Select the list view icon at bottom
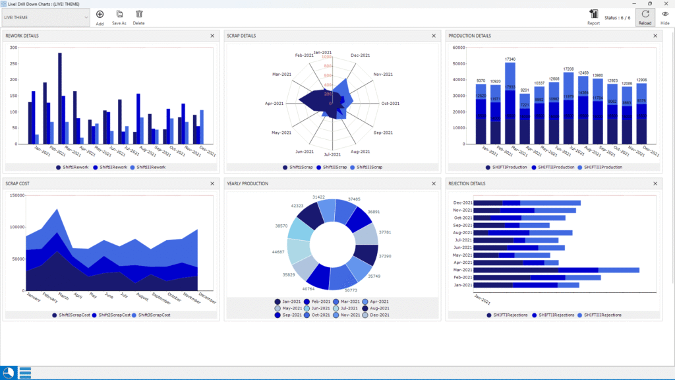This screenshot has width=675, height=380. point(26,373)
